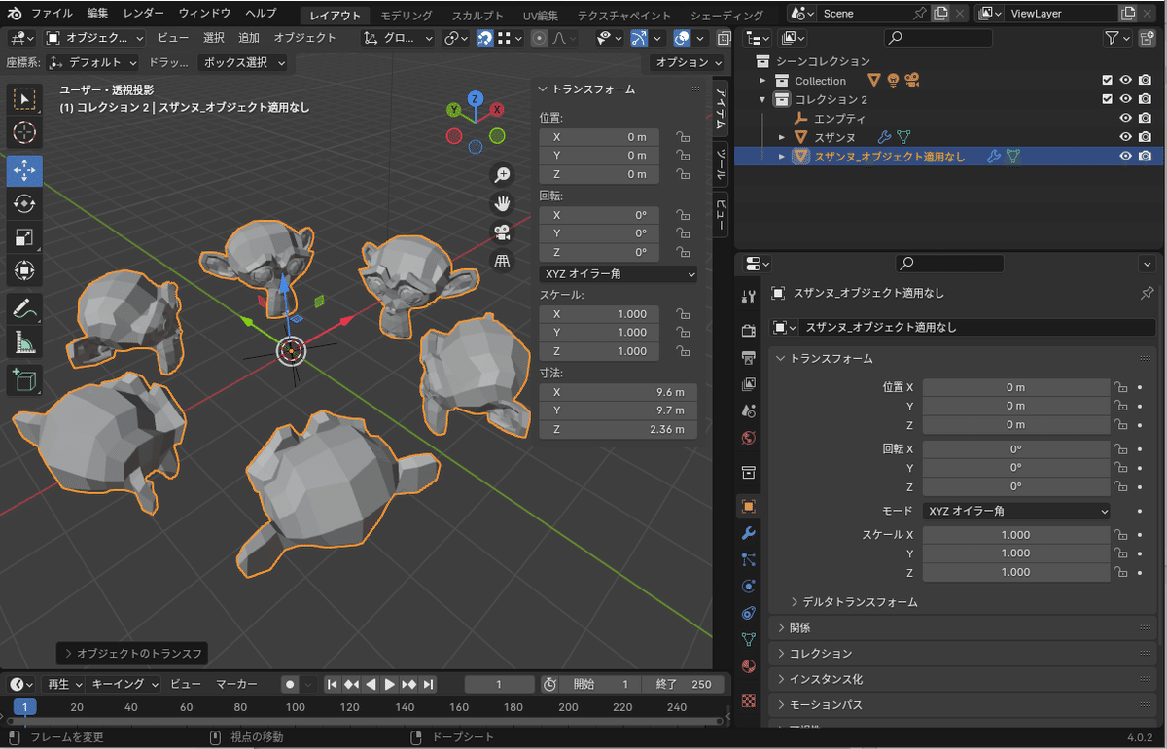Viewport: 1167px width, 749px height.
Task: Toggle the Collection exclude checkbox
Action: 1107,81
